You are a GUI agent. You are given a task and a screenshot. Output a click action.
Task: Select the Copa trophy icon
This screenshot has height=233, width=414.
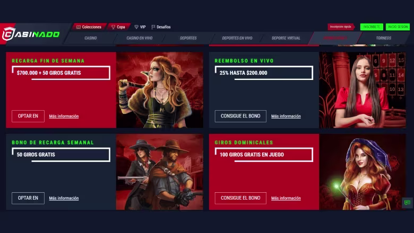[x=113, y=27]
